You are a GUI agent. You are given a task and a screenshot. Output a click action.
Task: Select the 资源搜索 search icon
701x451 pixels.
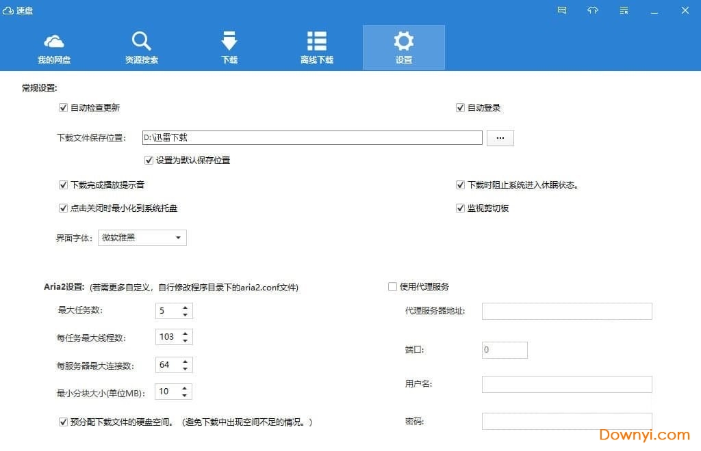(142, 42)
